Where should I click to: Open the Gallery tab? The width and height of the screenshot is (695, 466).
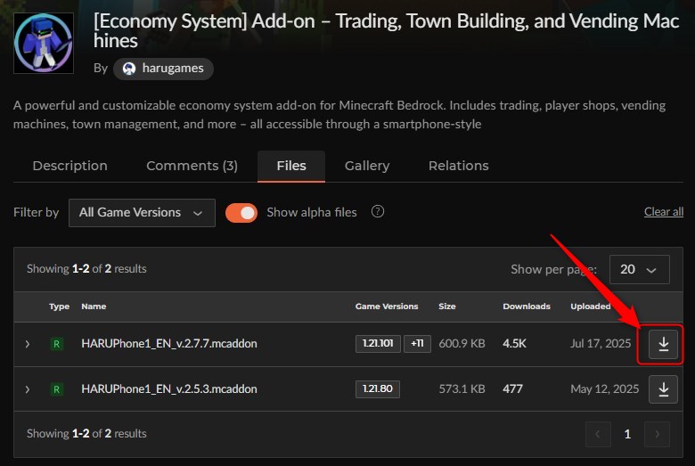point(367,166)
